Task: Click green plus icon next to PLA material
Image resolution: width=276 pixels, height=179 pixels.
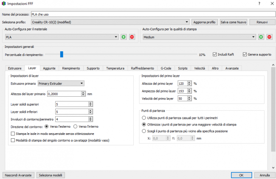Action: (124, 37)
